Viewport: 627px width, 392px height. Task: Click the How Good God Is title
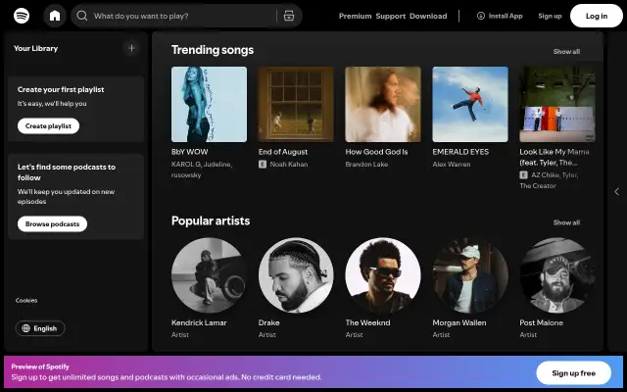point(376,152)
